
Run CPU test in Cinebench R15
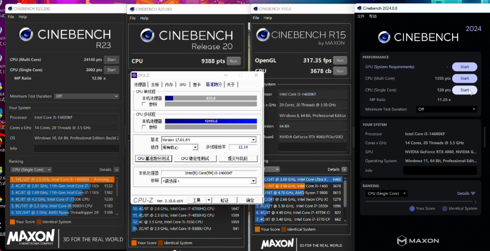pos(340,71)
